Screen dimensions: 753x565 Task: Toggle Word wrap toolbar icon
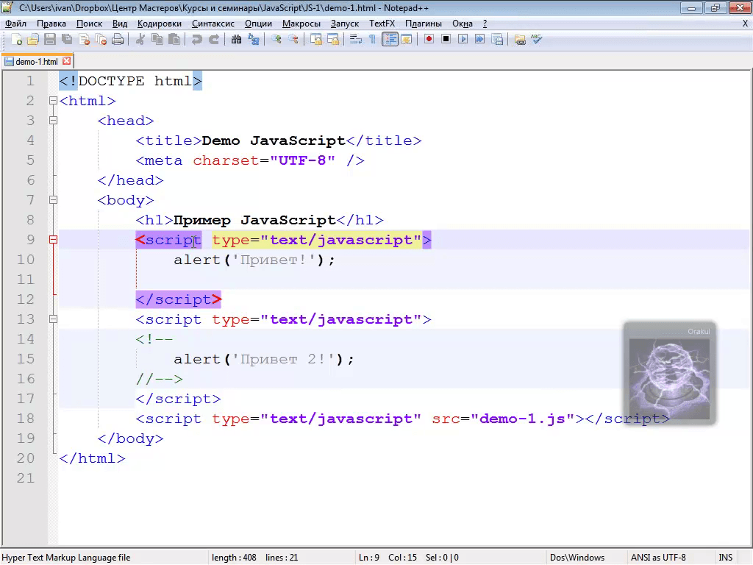pyautogui.click(x=355, y=40)
